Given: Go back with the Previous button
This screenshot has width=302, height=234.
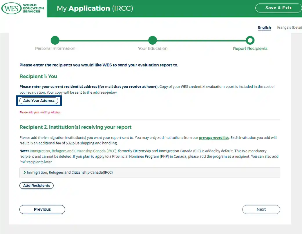Looking at the screenshot, I should [42, 209].
